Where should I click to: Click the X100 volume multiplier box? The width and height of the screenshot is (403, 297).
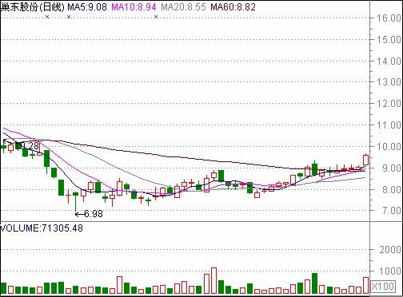(382, 286)
